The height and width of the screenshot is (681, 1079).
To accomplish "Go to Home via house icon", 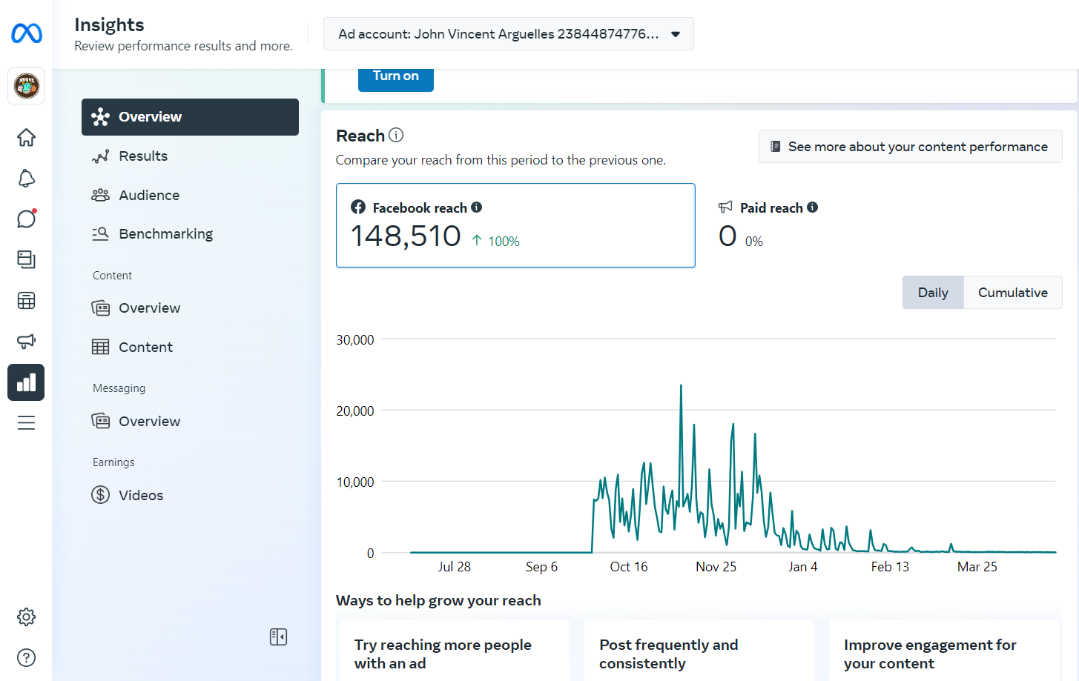I will [x=26, y=138].
